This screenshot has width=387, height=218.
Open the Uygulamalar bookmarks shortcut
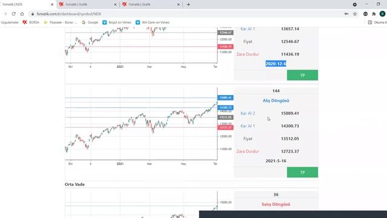(10, 22)
